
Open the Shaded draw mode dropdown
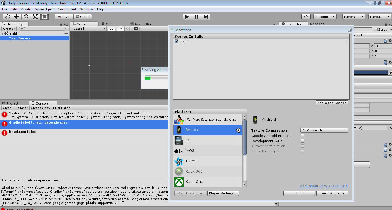[x=89, y=29]
